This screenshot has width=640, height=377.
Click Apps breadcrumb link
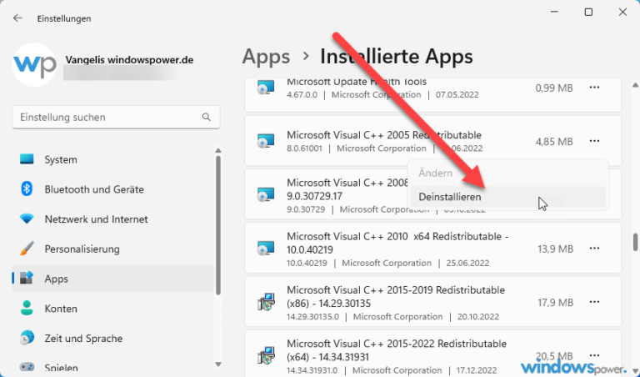click(x=266, y=57)
